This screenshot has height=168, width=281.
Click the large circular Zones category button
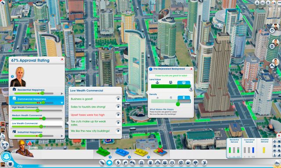[x=6, y=157]
